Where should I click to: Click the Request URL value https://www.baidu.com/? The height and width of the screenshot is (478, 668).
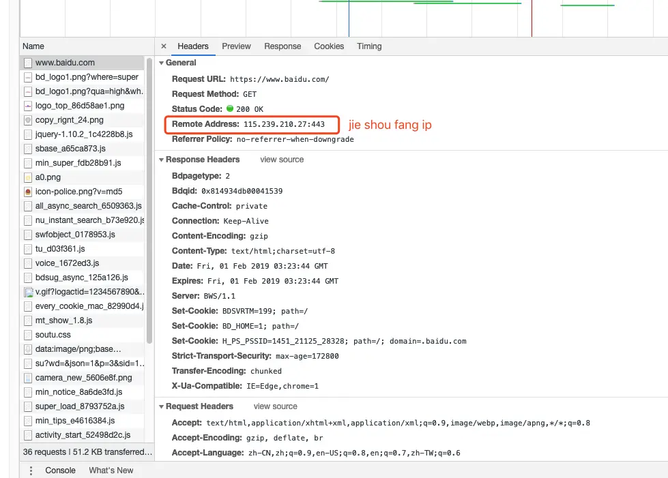pos(280,79)
